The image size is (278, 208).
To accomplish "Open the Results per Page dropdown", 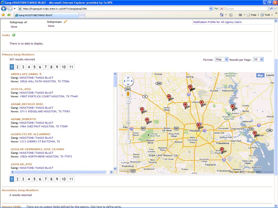I will coord(258,60).
